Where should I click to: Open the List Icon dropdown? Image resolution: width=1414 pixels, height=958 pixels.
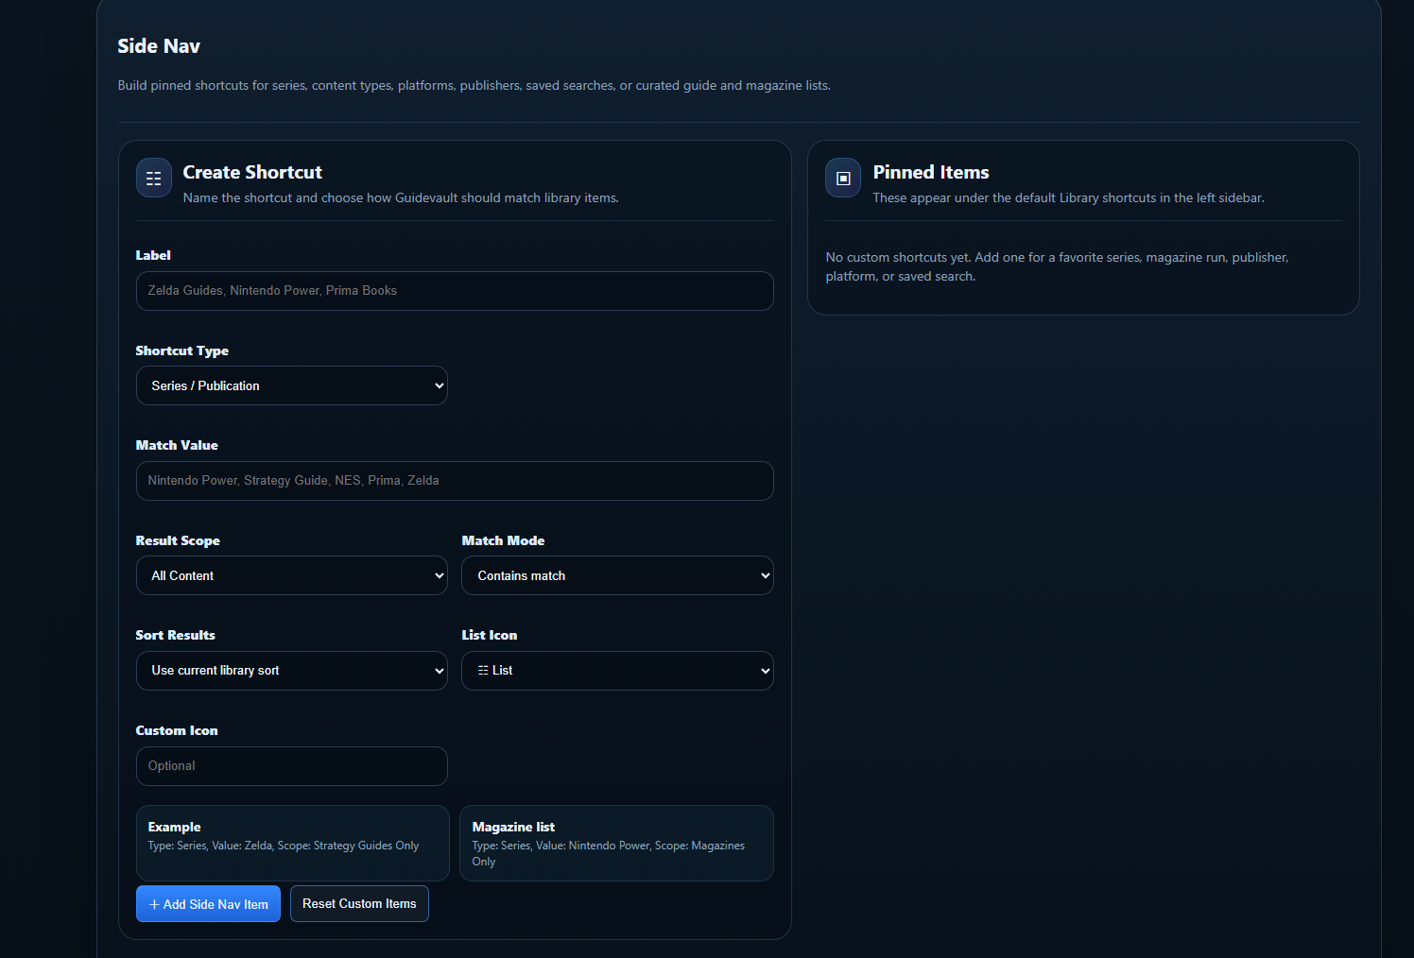click(617, 671)
